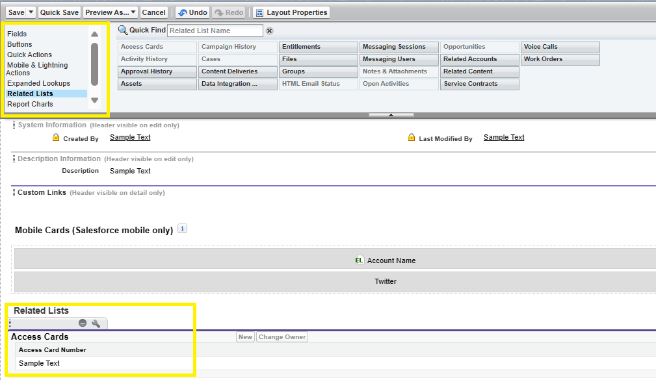Click the Description Information section drag handle
The height and width of the screenshot is (380, 656).
click(x=14, y=159)
